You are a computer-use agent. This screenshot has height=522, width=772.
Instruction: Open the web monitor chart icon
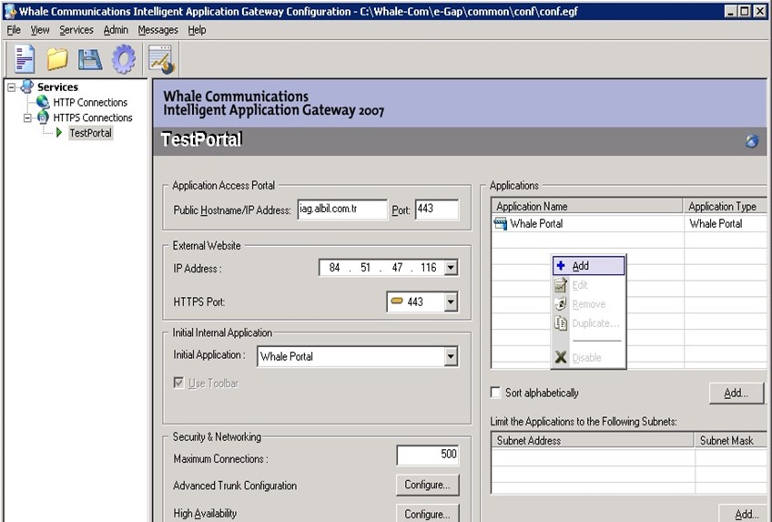point(161,59)
